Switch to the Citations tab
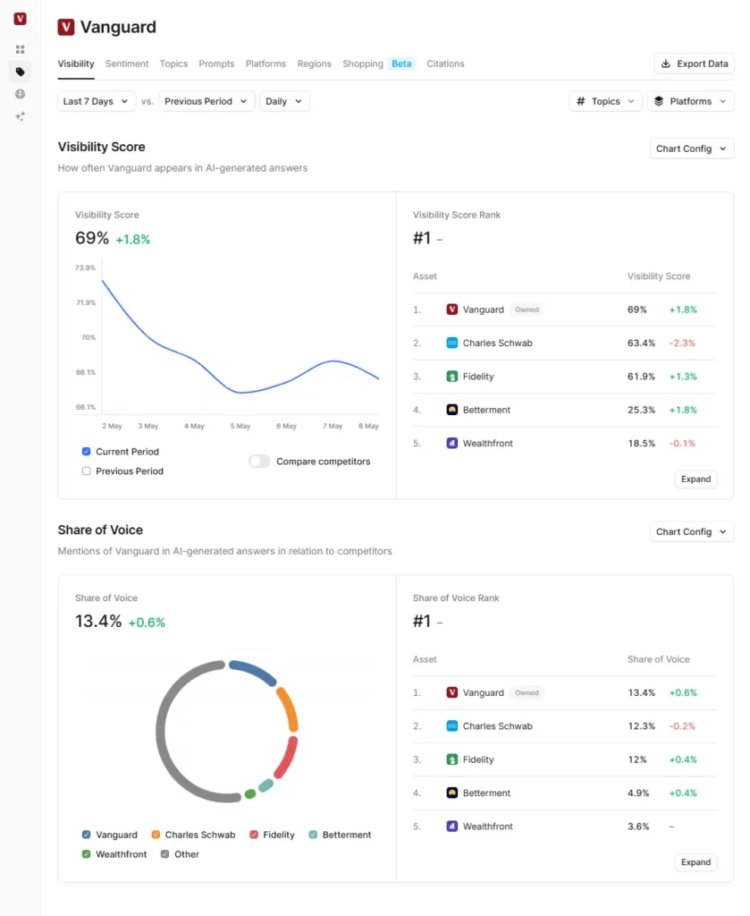This screenshot has height=916, width=750. click(445, 64)
